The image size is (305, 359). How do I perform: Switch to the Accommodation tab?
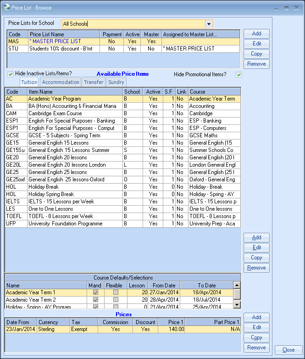pyautogui.click(x=61, y=83)
